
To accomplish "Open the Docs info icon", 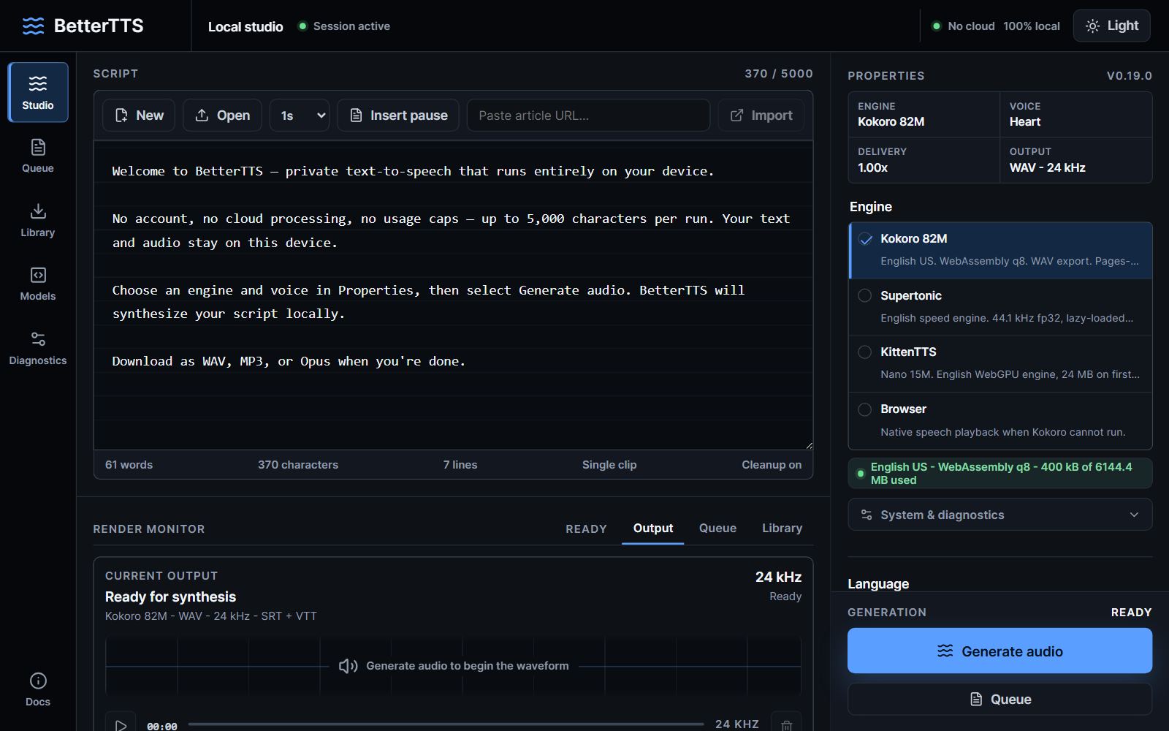I will pyautogui.click(x=38, y=689).
